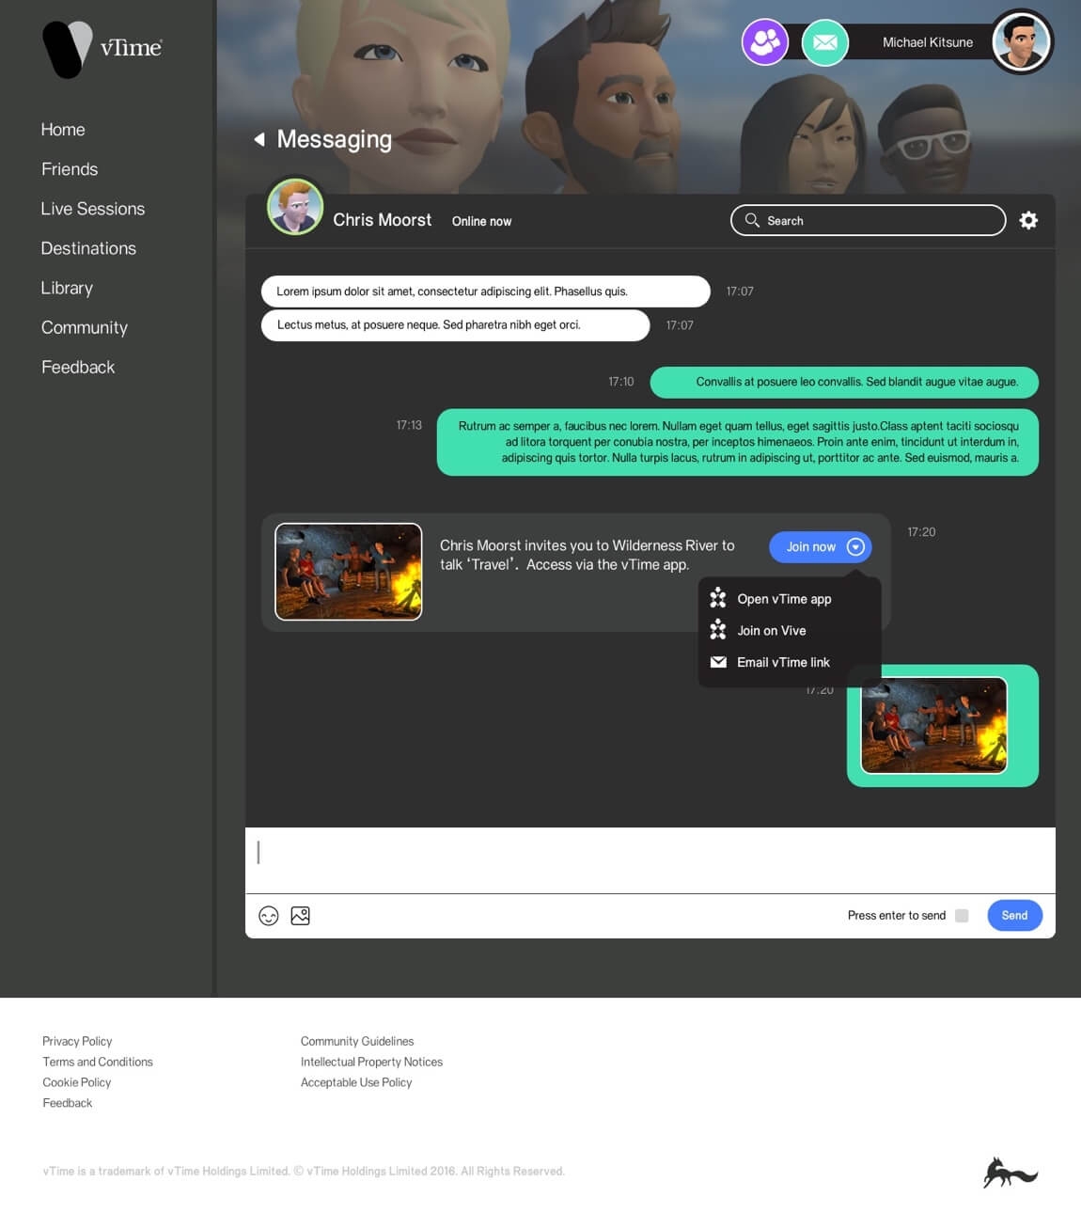Click the invite text about Wilderness River

pyautogui.click(x=587, y=555)
